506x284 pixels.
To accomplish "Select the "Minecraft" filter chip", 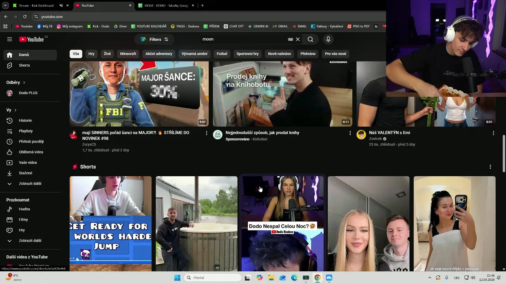I will click(128, 54).
